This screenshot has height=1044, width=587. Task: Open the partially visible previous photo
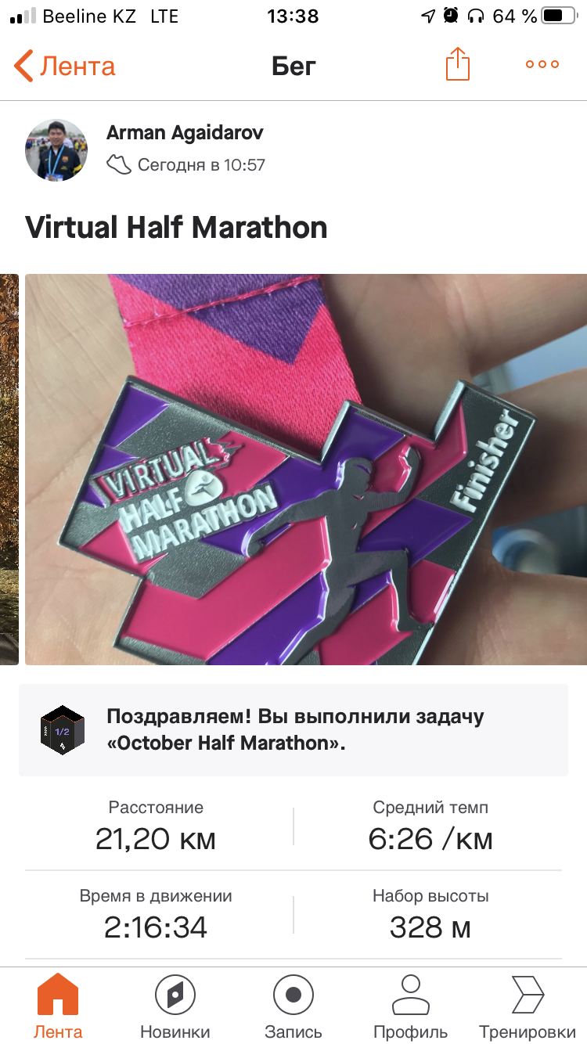coord(9,470)
